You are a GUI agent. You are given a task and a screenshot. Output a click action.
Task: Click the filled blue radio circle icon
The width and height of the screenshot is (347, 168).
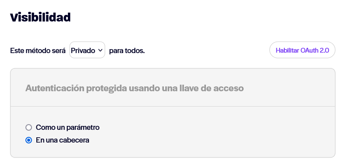(29, 140)
